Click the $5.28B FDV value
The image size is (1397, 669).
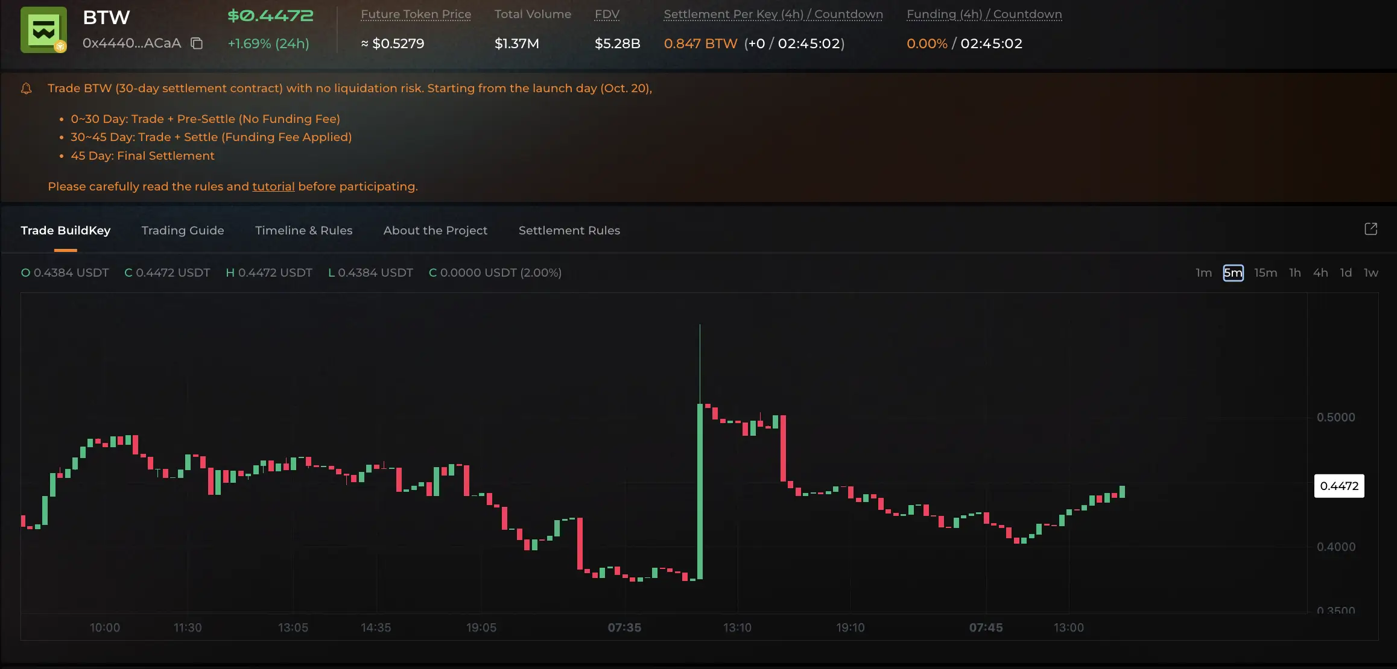pos(618,43)
